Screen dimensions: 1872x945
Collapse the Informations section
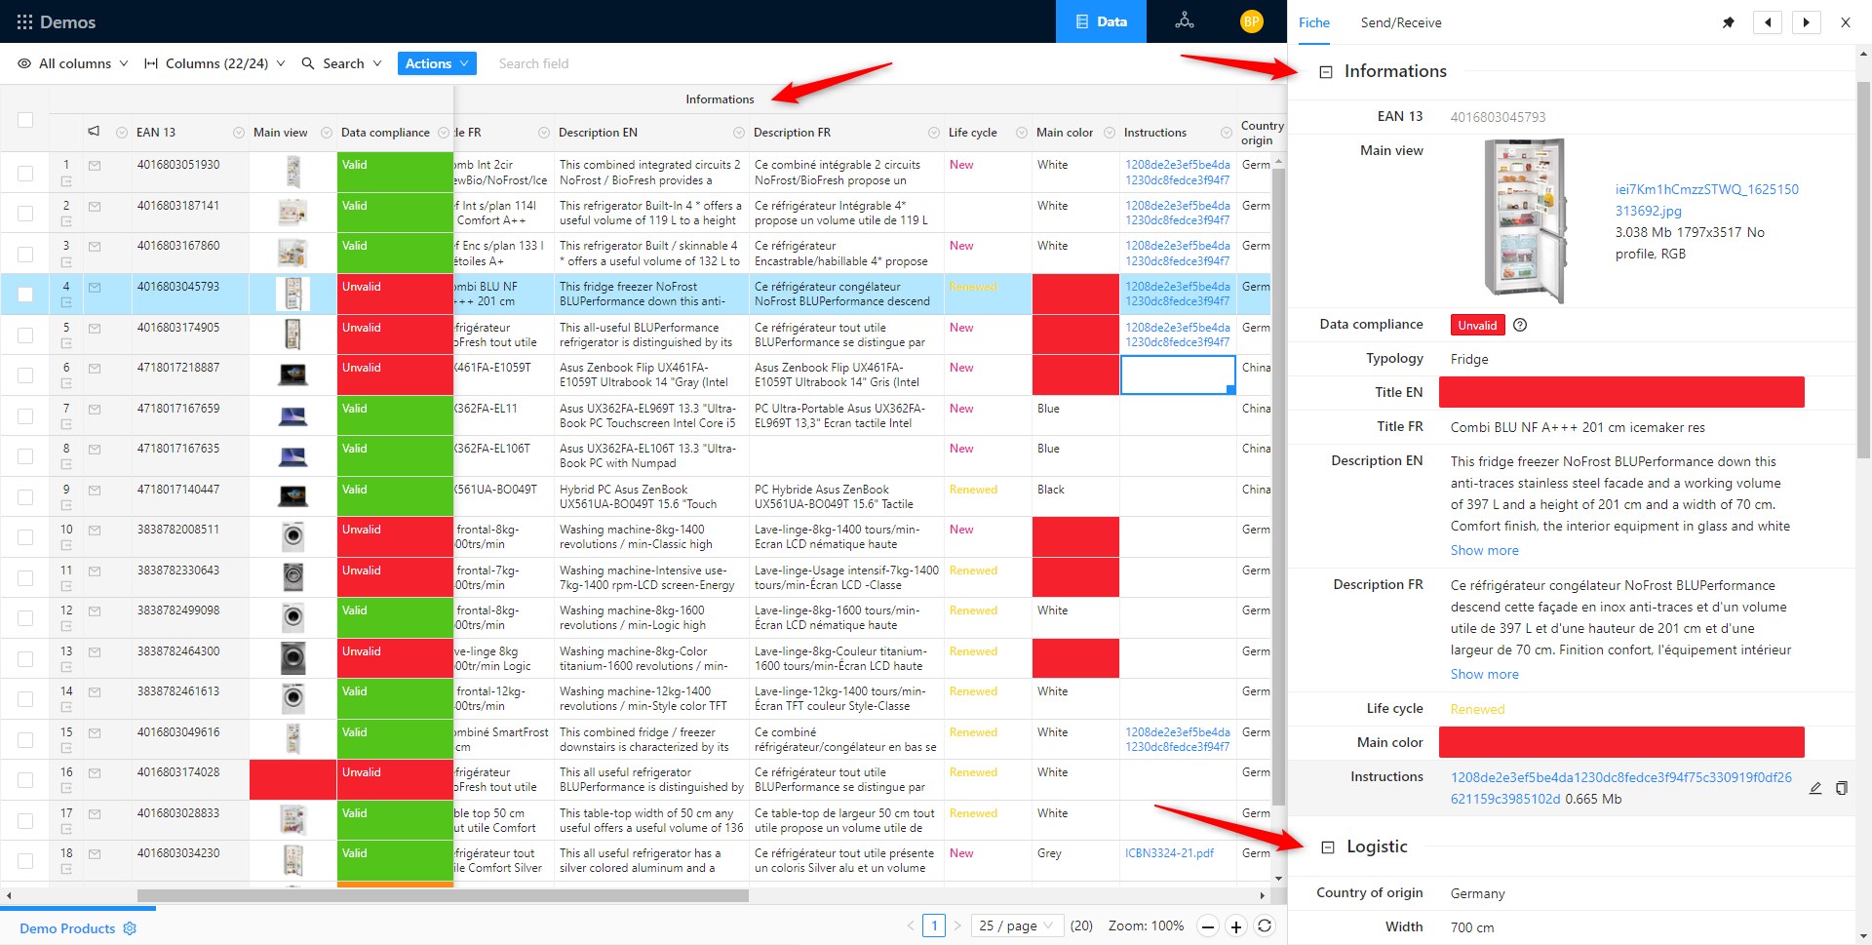tap(1326, 72)
